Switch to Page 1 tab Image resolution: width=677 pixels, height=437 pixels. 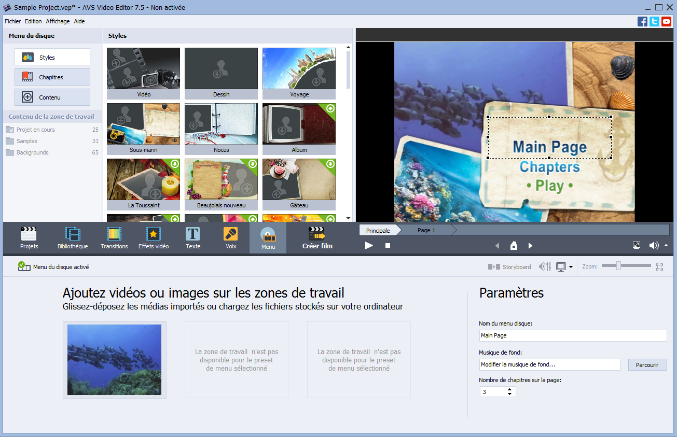(426, 230)
